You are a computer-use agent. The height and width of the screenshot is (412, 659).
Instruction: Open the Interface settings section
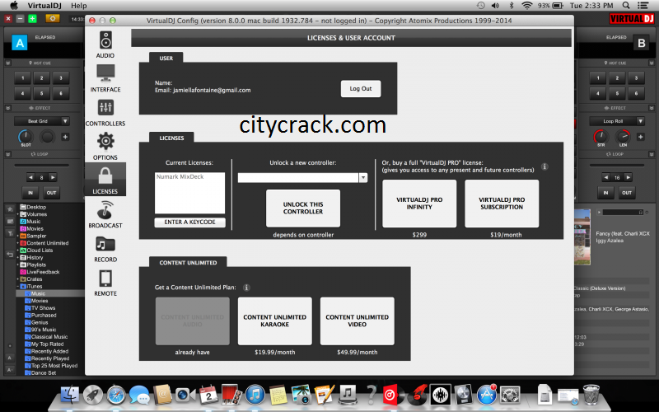105,78
